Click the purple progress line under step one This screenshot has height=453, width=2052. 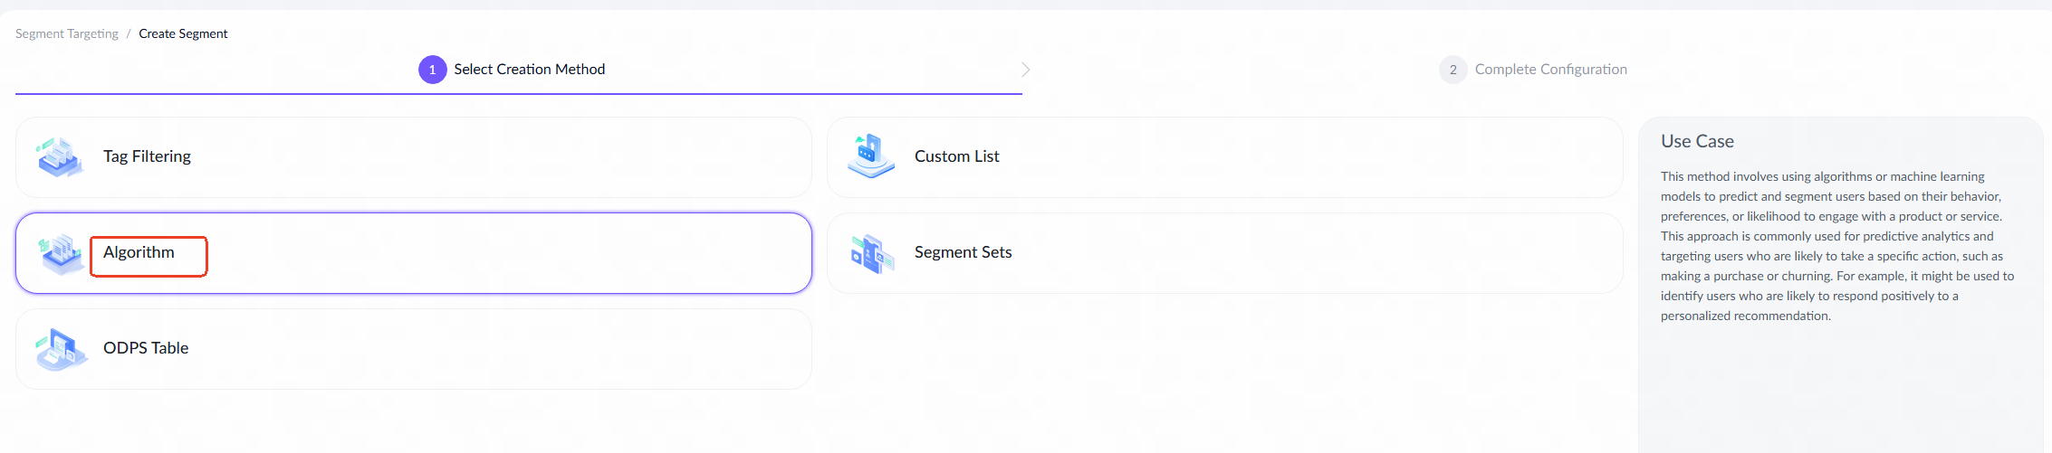[518, 93]
